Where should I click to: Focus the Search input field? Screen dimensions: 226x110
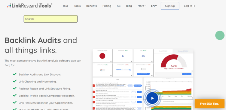(x=50, y=19)
